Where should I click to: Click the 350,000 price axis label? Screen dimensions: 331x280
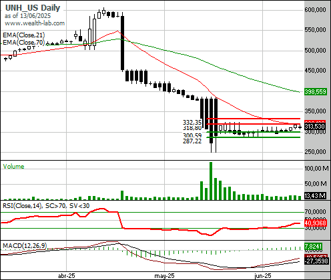click(315, 111)
